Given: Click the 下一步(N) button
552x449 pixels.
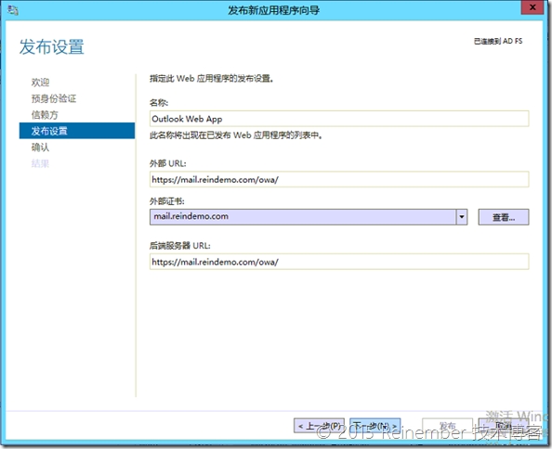Looking at the screenshot, I should point(375,426).
